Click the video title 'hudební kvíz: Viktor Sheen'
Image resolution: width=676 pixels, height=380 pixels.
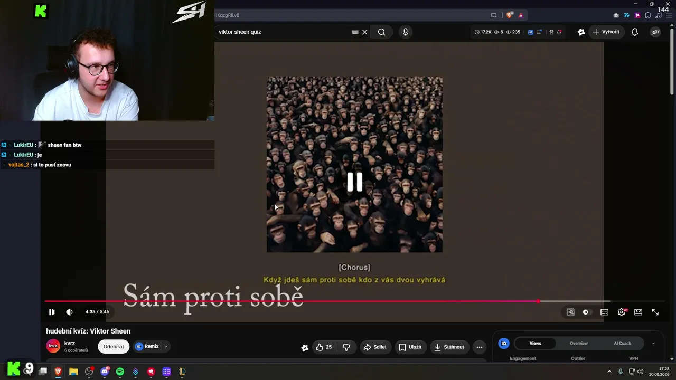pos(88,331)
